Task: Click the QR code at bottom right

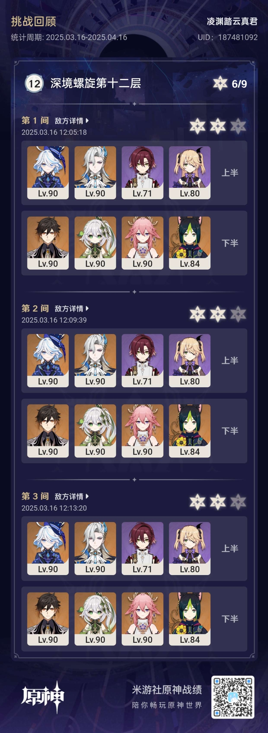Action: [x=233, y=697]
